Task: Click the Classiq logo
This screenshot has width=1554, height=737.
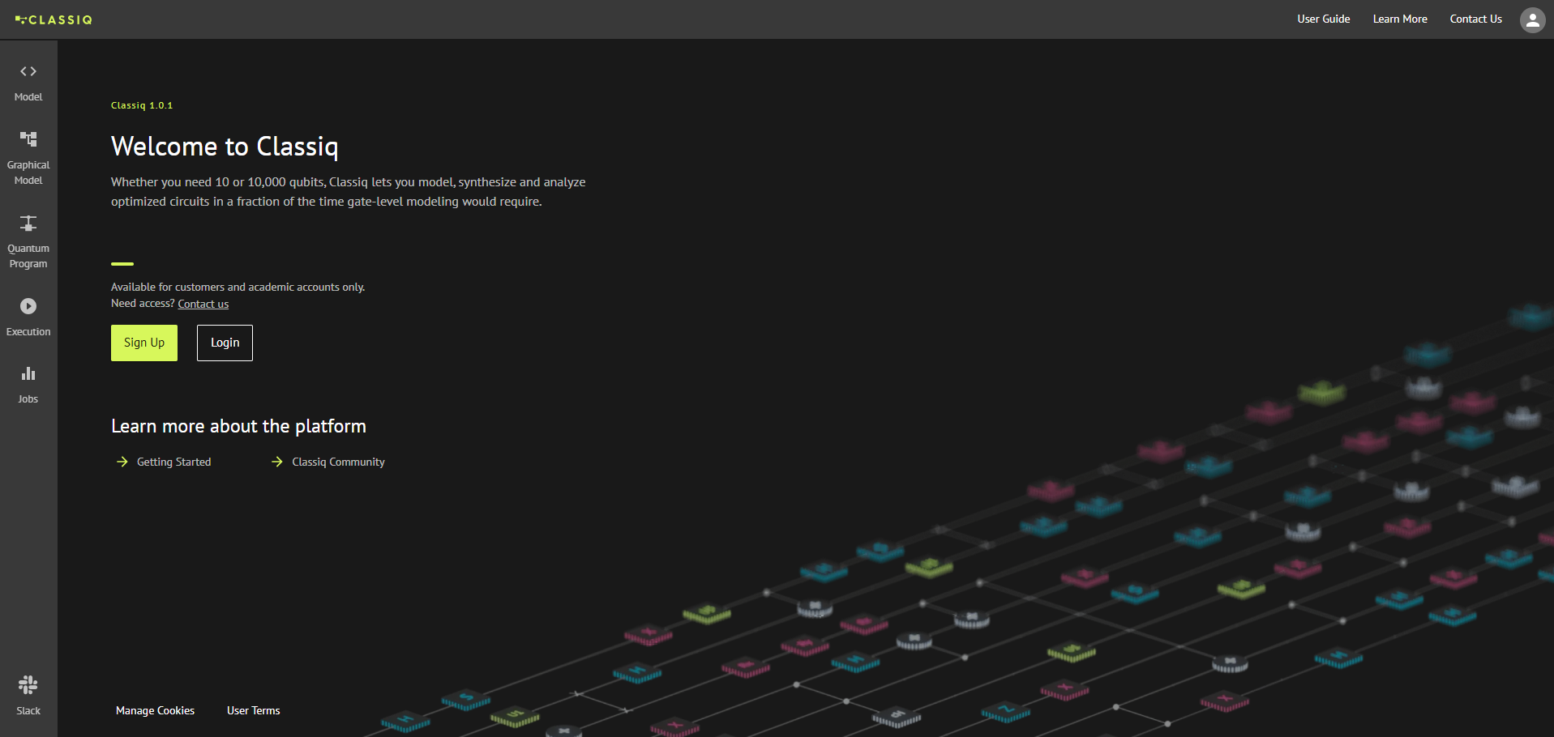Action: (55, 19)
